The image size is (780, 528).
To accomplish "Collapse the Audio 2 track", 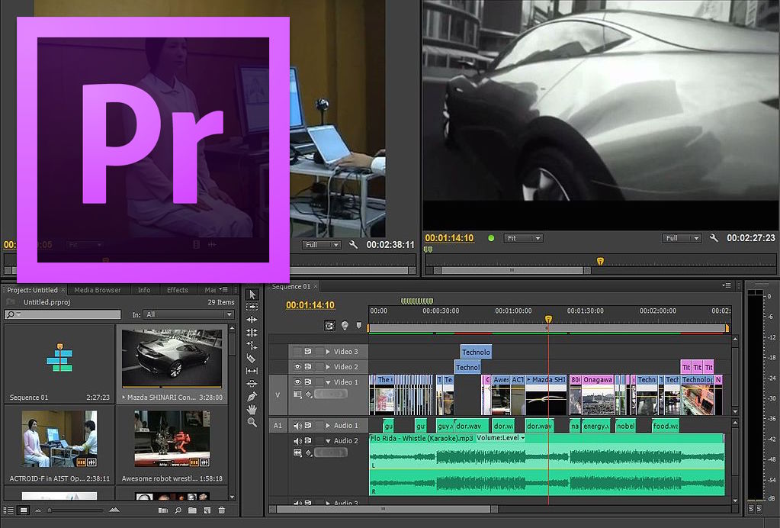I will 328,441.
